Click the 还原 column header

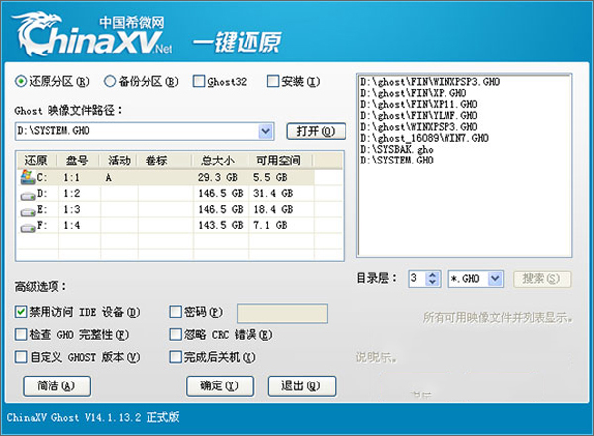[x=37, y=161]
